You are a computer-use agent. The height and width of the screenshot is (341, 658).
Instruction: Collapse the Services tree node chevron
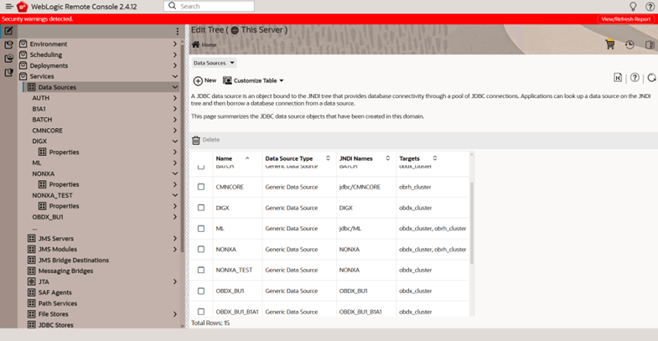(175, 76)
